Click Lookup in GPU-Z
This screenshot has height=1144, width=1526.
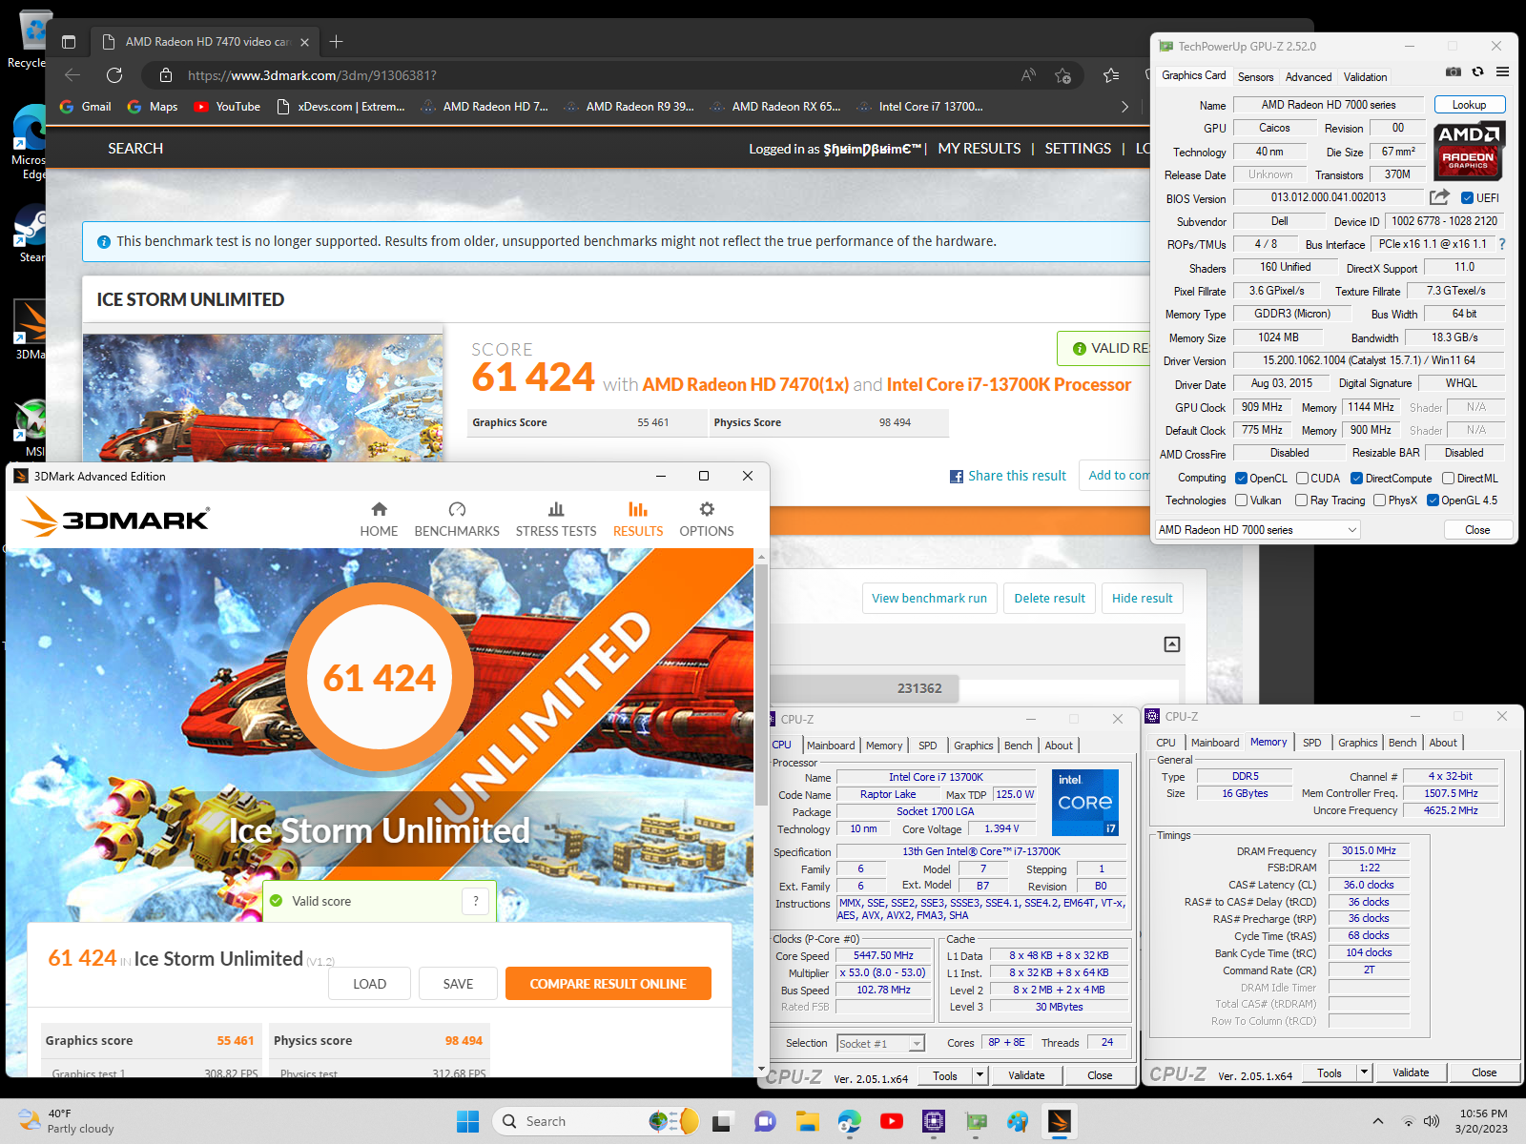pyautogui.click(x=1469, y=105)
